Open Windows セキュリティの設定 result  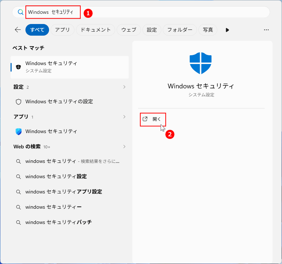click(70, 102)
